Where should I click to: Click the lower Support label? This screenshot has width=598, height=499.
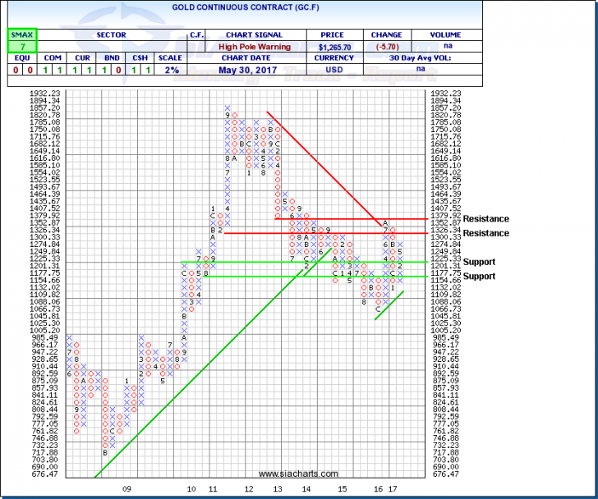pyautogui.click(x=479, y=277)
